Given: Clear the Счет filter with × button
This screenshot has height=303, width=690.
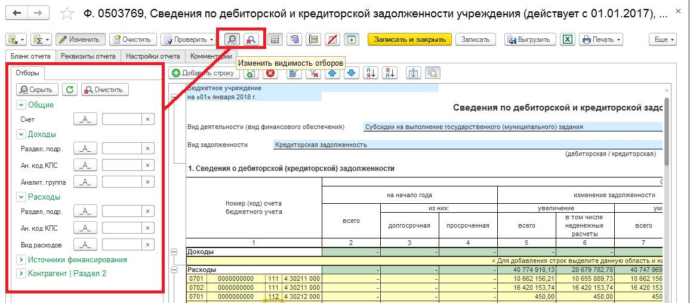Looking at the screenshot, I should pyautogui.click(x=148, y=120).
